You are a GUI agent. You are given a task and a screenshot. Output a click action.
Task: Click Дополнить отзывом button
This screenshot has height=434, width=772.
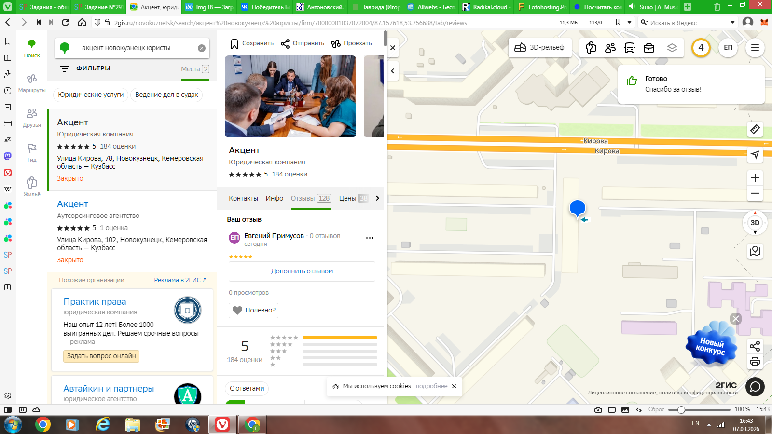coord(302,271)
